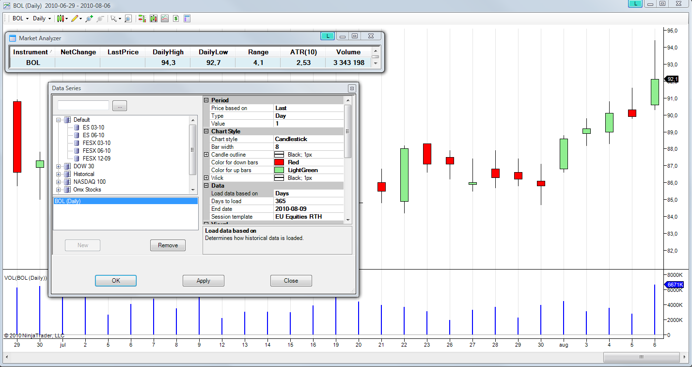This screenshot has height=367, width=692.
Task: Expand the Historical list
Action: tap(59, 174)
